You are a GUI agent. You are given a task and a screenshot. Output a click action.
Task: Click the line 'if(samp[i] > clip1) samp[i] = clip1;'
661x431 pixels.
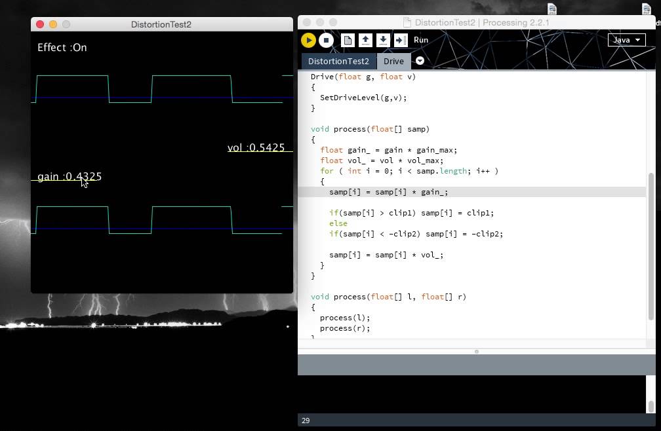(411, 213)
